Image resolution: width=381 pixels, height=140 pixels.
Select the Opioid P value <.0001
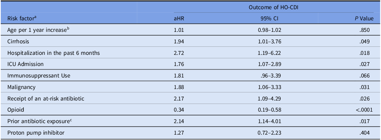(x=364, y=110)
